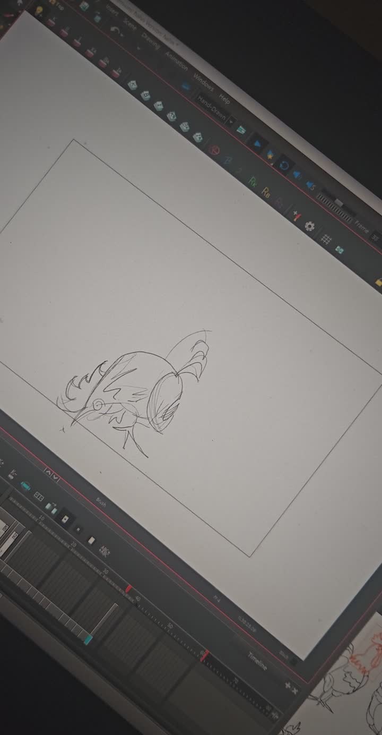Click the plus icon beside Timeline
This screenshot has height=735, width=382.
coord(288,685)
